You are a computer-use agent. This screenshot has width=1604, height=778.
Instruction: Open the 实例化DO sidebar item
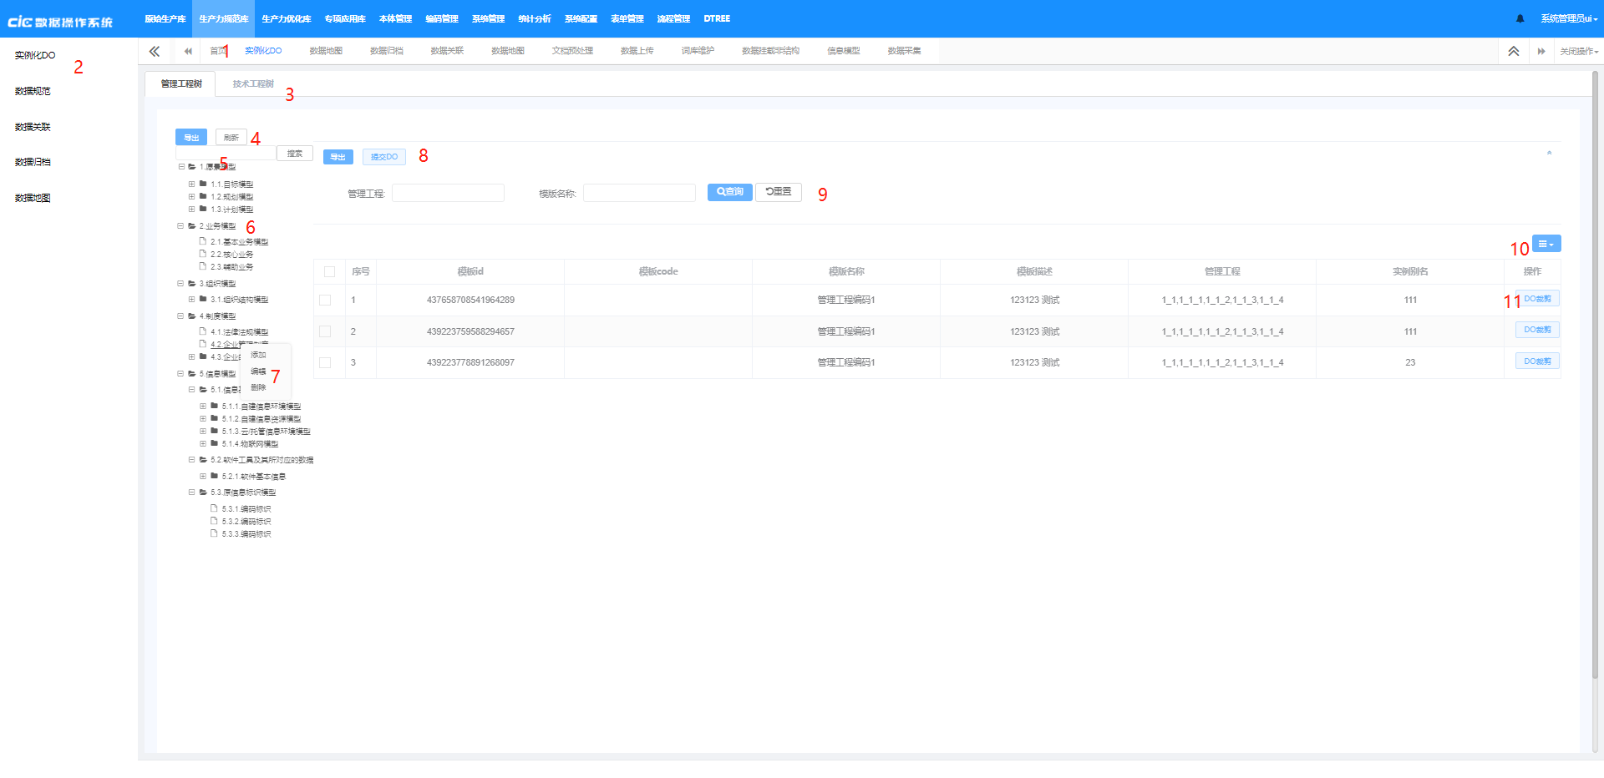(x=33, y=54)
